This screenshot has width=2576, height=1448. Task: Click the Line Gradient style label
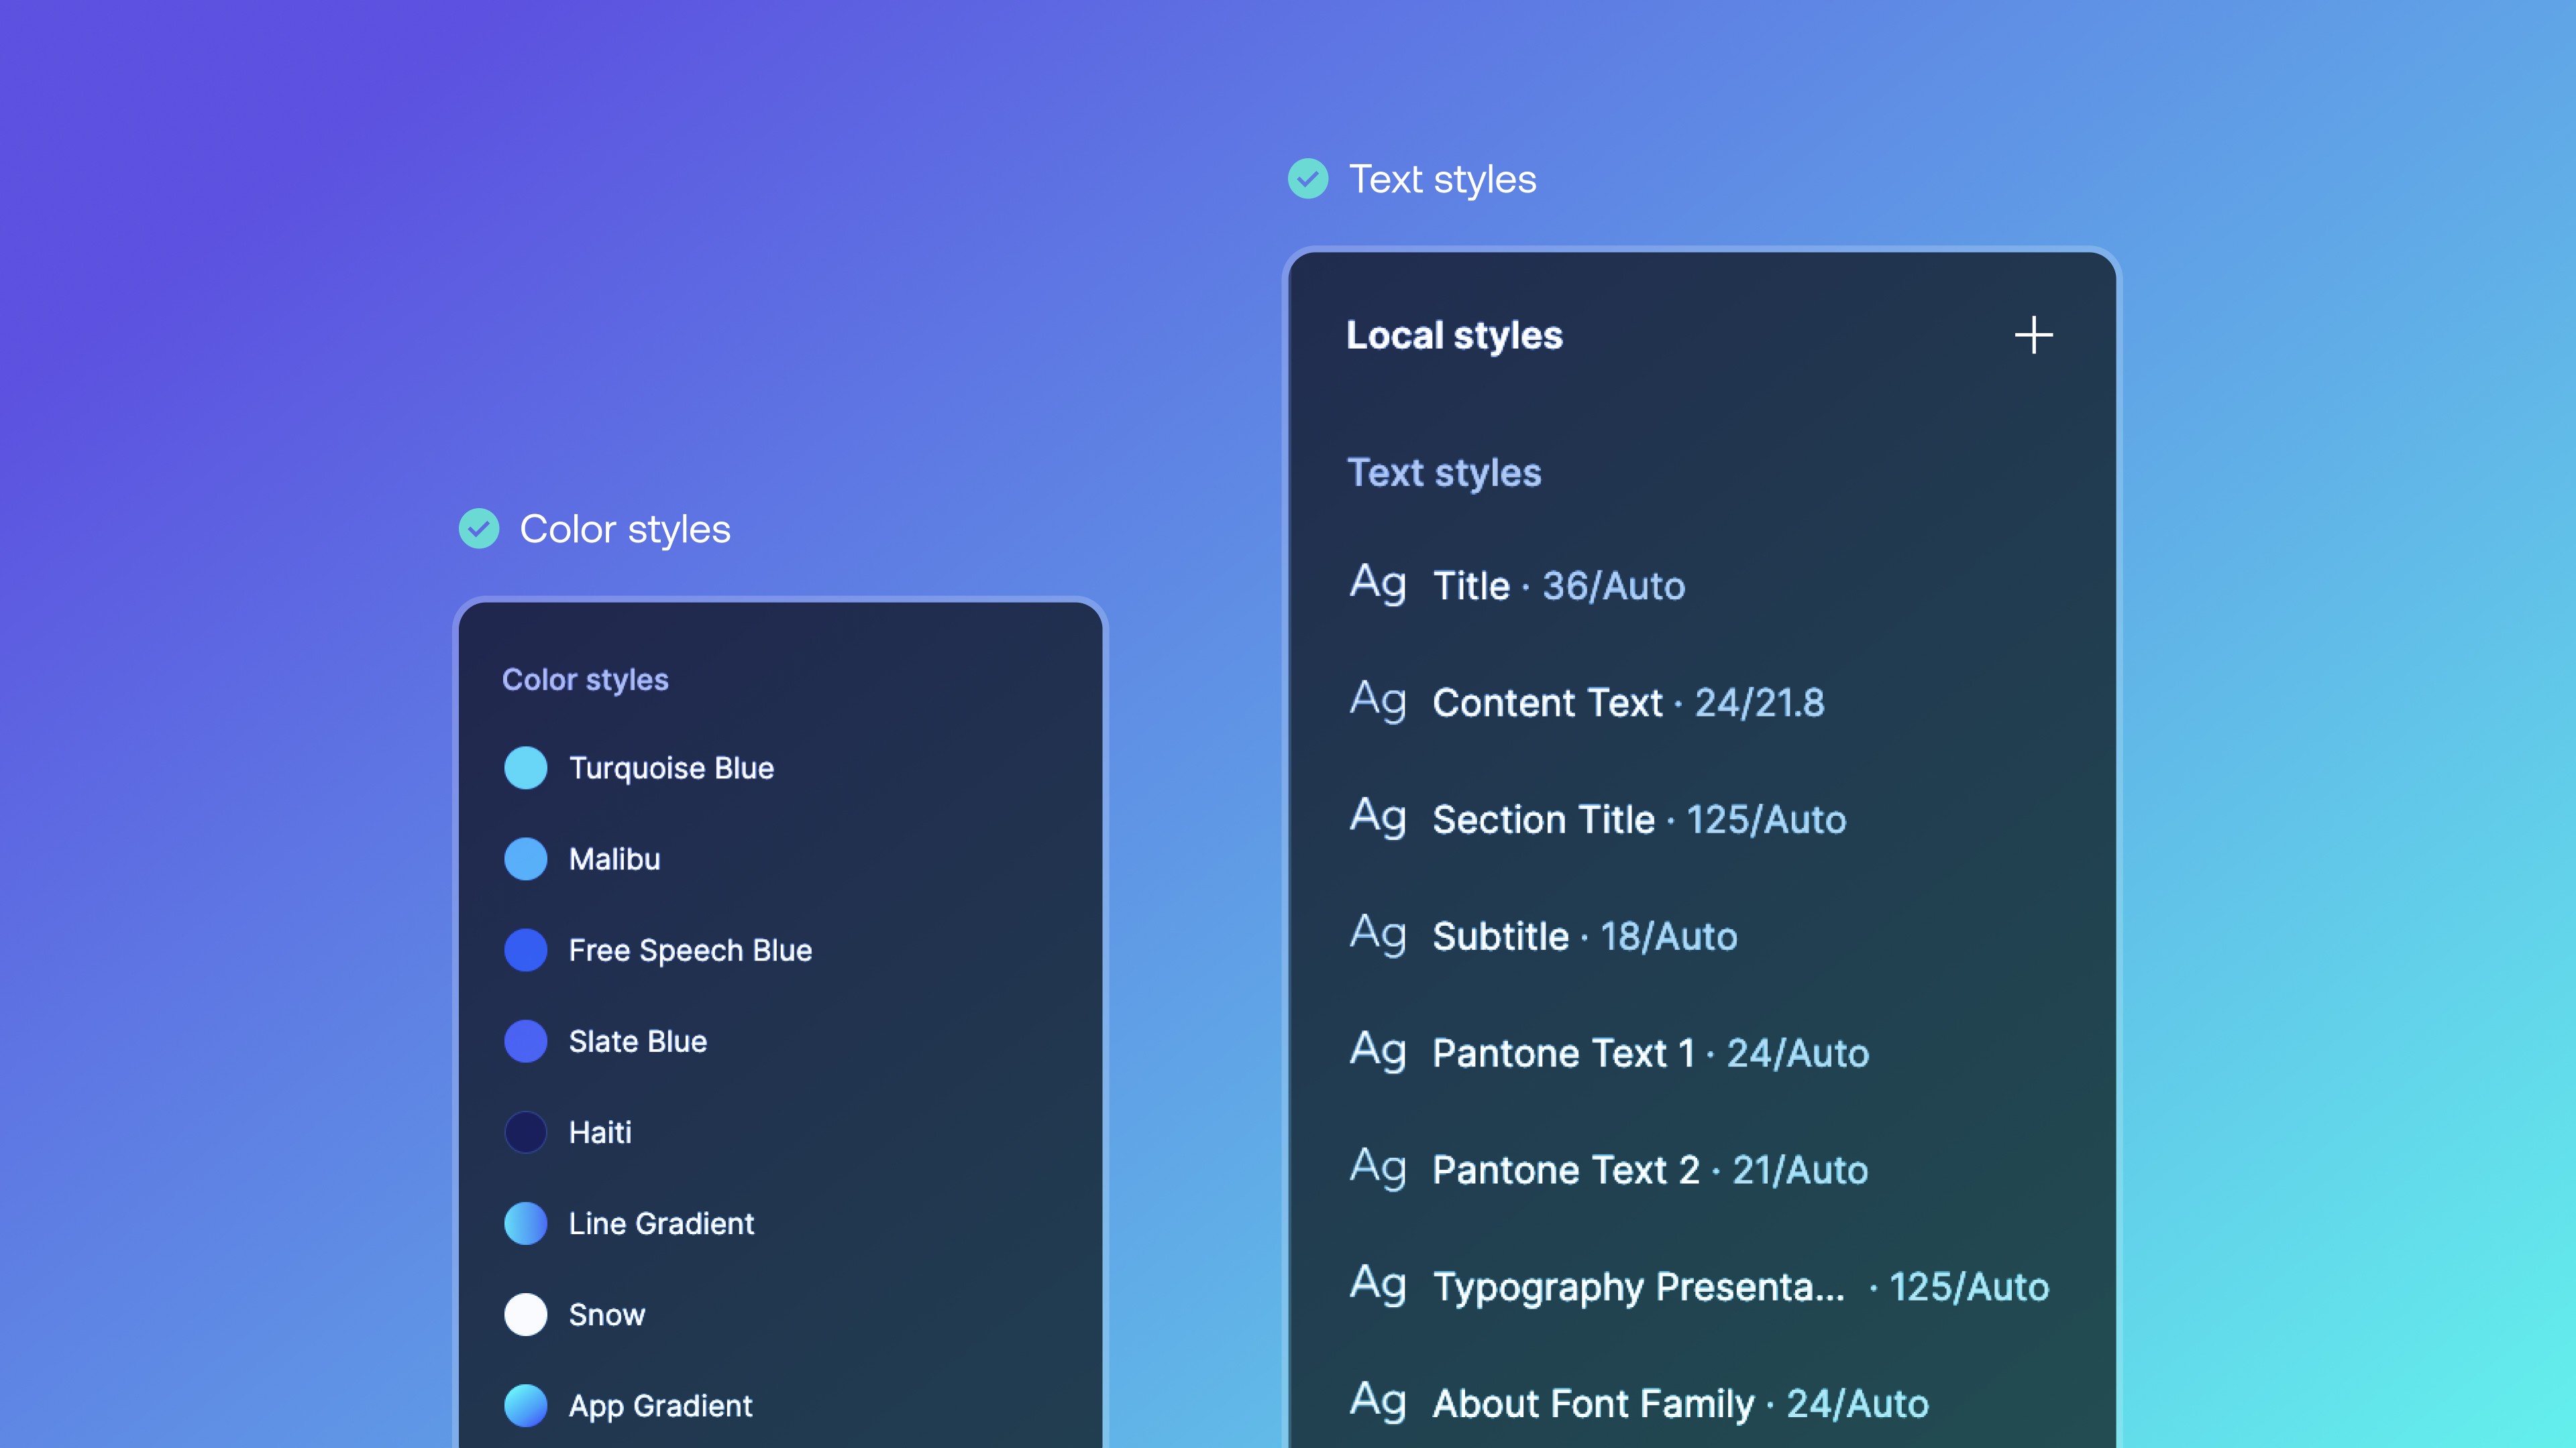point(661,1223)
